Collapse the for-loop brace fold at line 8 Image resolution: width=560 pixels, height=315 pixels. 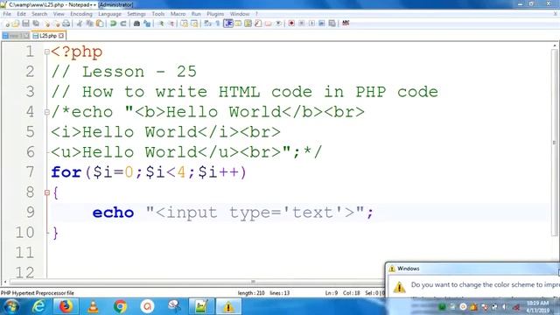click(46, 192)
